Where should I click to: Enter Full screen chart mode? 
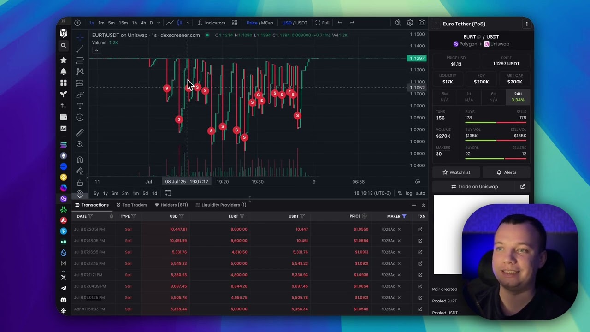pos(322,23)
